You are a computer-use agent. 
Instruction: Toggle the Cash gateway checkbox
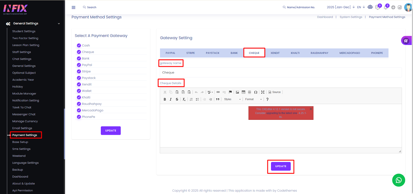79,45
